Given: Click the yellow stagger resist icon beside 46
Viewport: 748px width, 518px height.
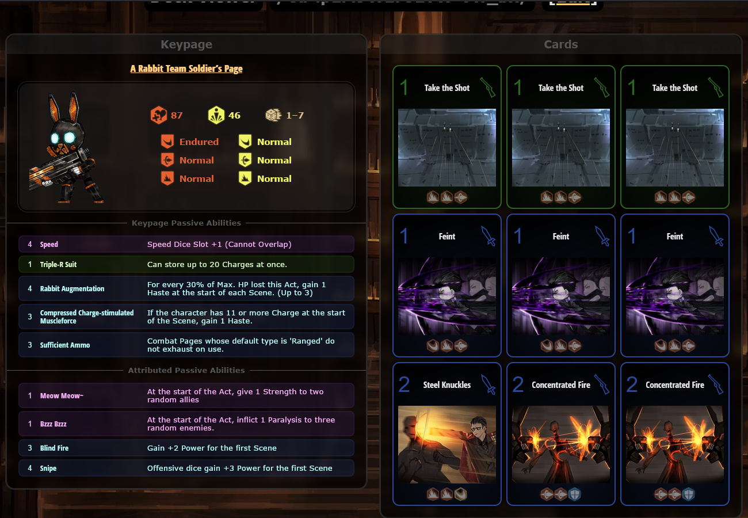Looking at the screenshot, I should click(216, 115).
